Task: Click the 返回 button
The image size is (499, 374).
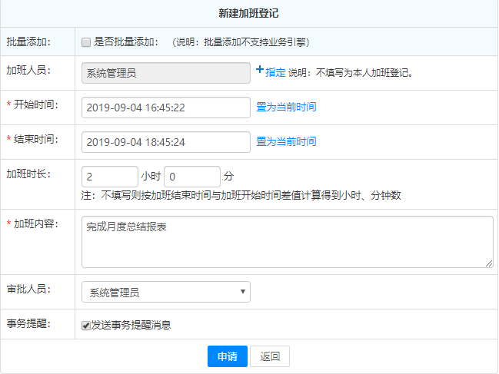Action: click(x=270, y=356)
